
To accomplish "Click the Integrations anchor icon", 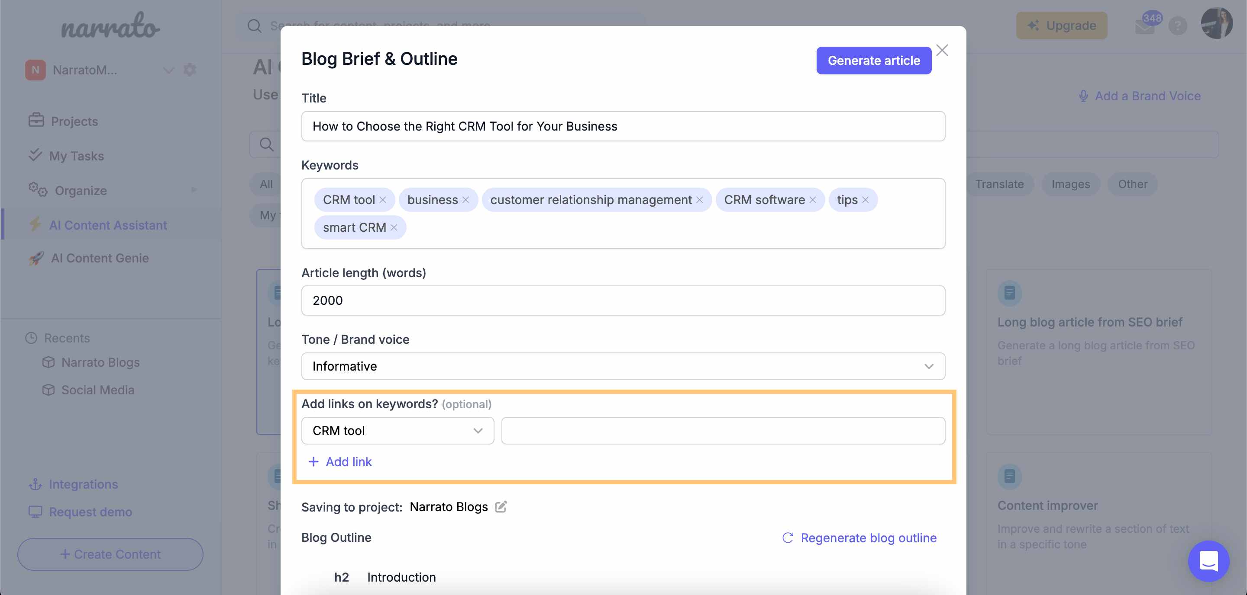I will 36,484.
